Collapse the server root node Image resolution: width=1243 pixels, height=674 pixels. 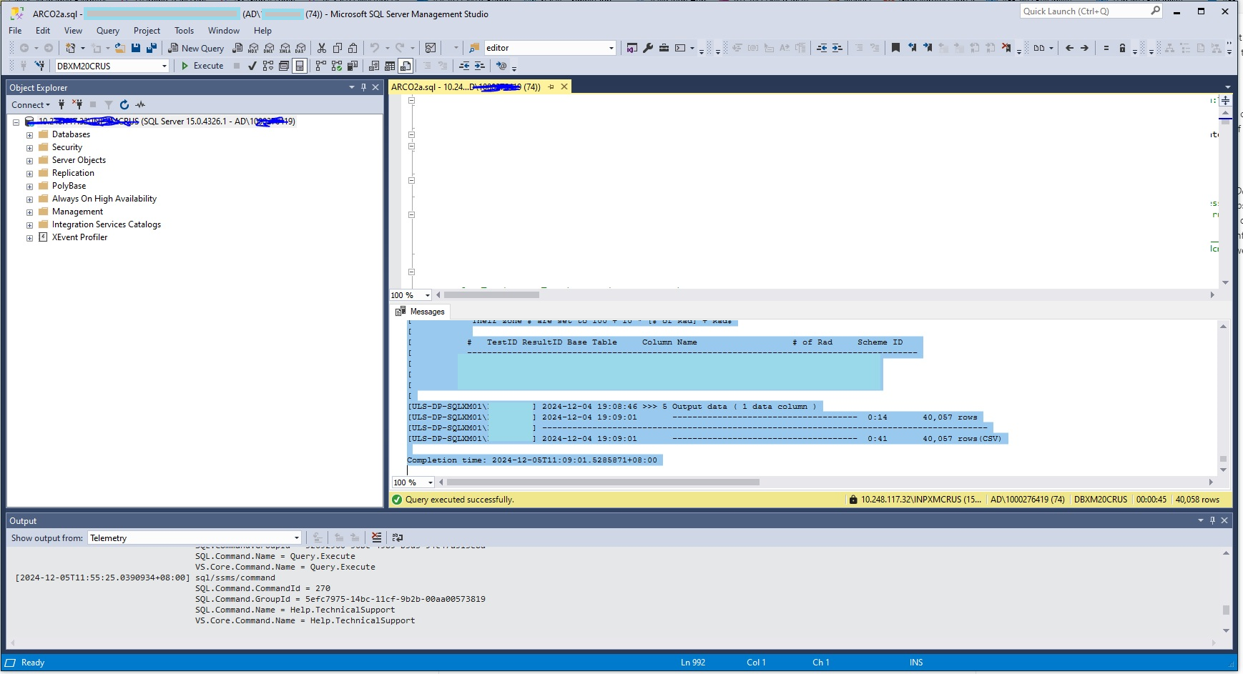pos(16,122)
